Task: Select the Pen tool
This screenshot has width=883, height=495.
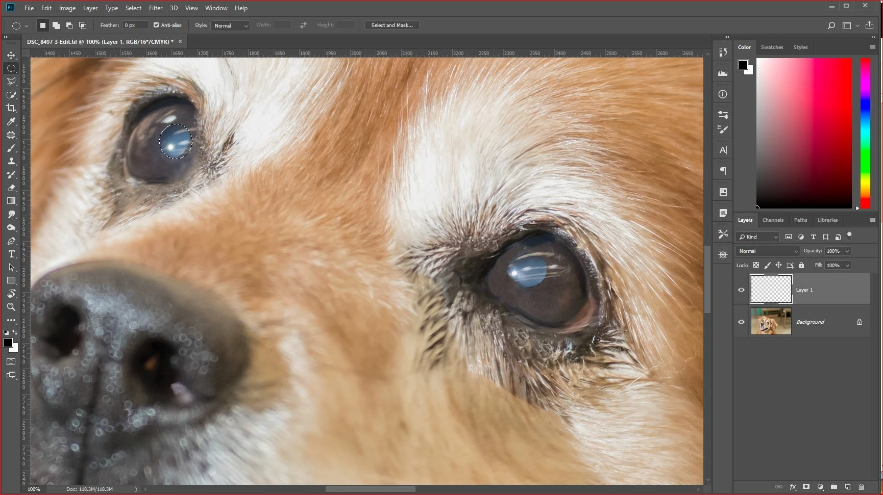Action: pyautogui.click(x=11, y=241)
